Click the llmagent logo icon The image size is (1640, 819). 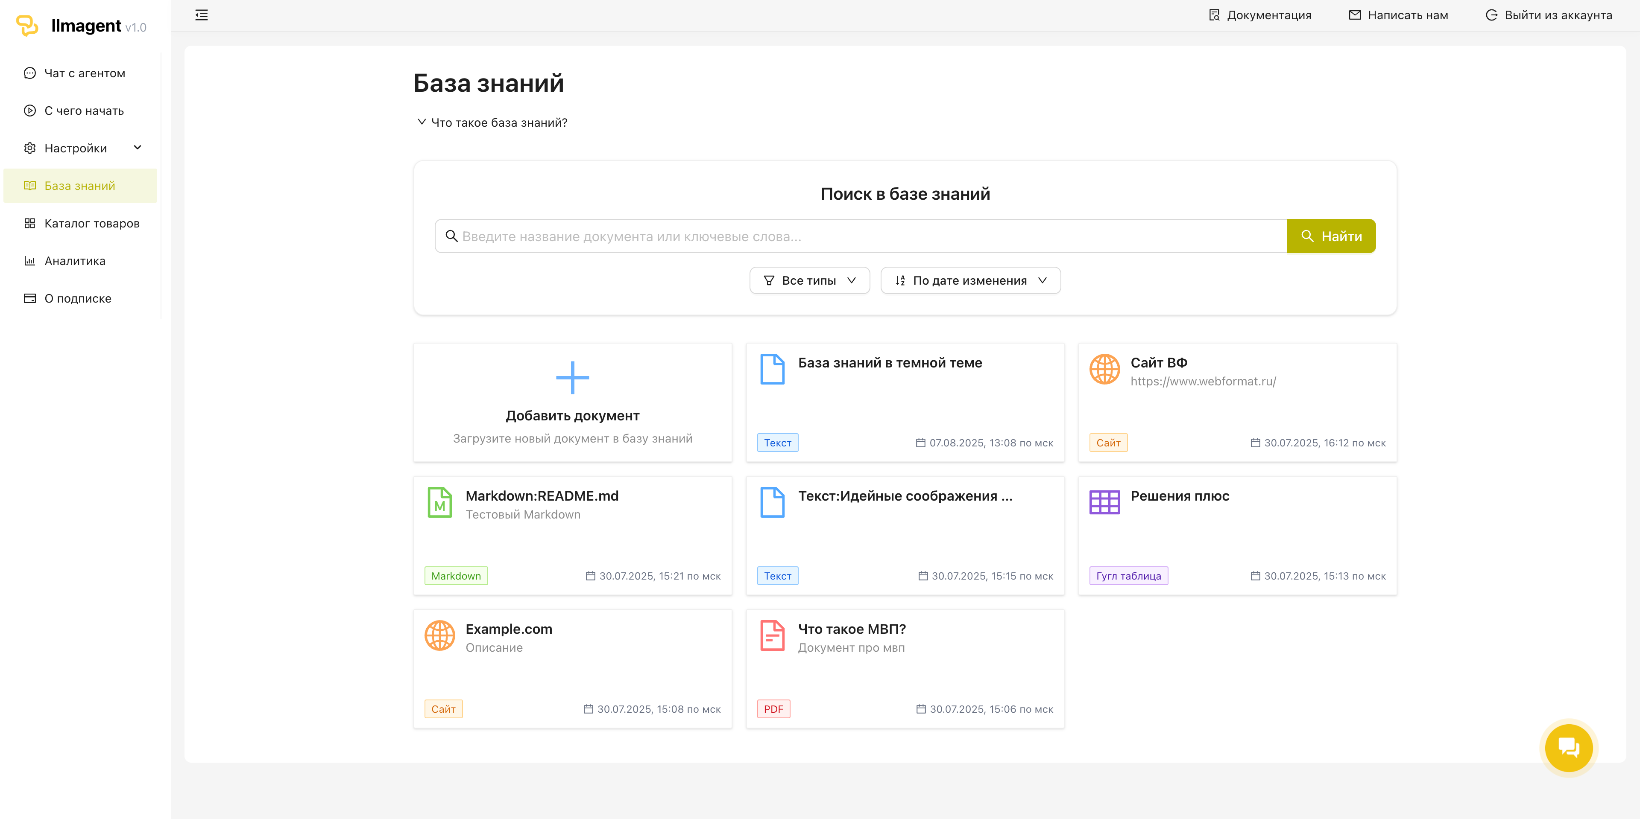click(x=27, y=26)
